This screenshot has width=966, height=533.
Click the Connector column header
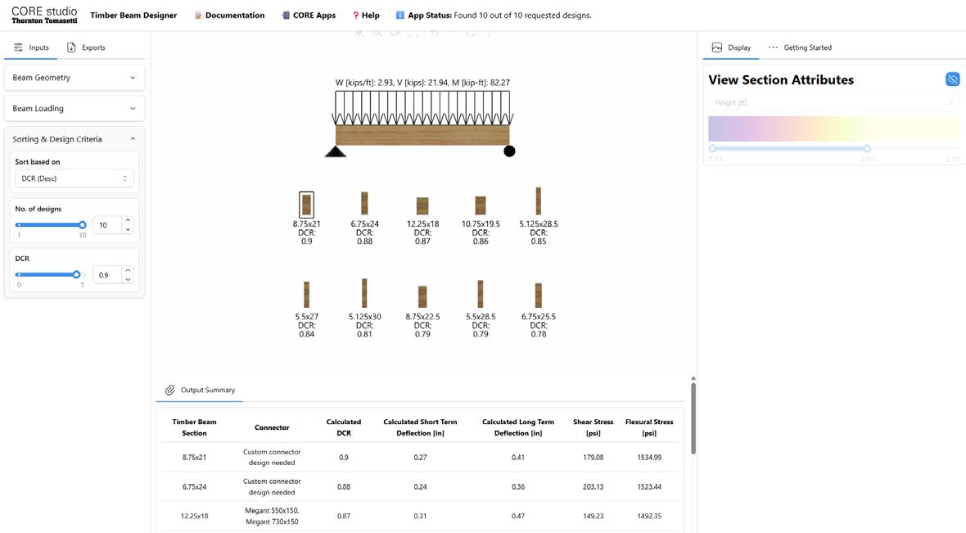tap(272, 427)
